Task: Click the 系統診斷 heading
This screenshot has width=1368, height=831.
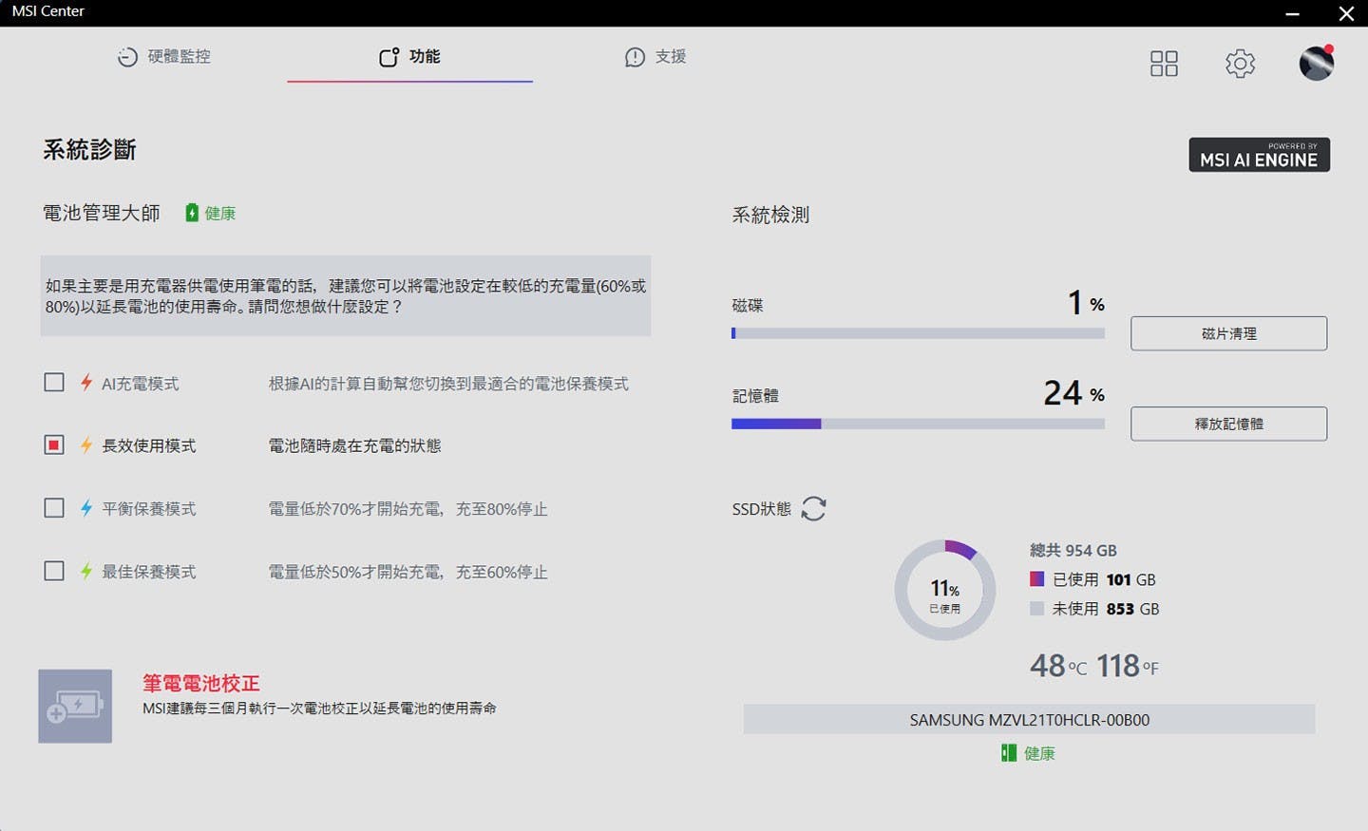Action: pyautogui.click(x=89, y=149)
